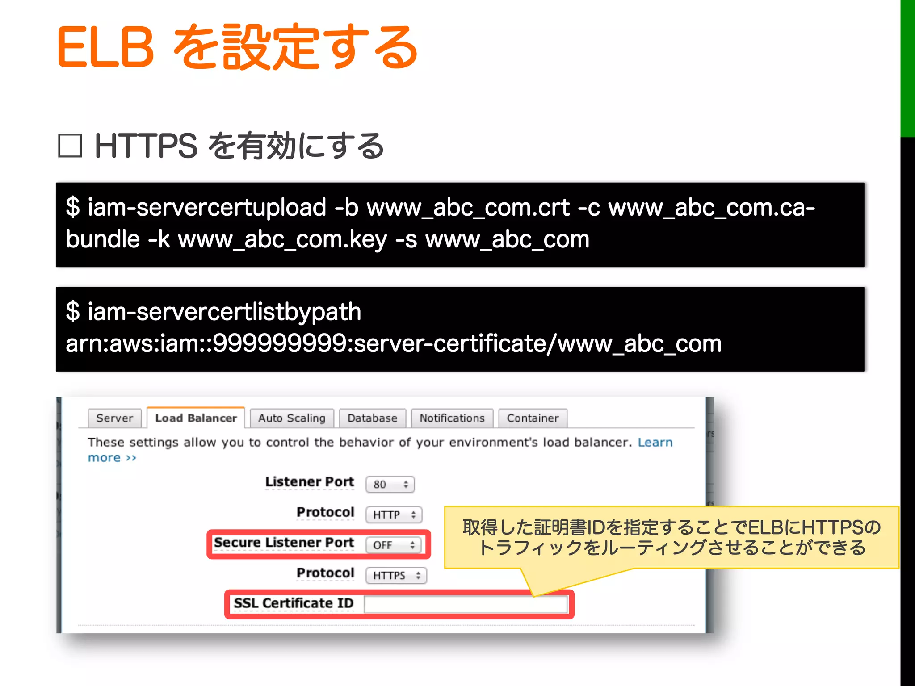The height and width of the screenshot is (686, 915).
Task: Click the Secure Listener Port label
Action: pos(284,543)
